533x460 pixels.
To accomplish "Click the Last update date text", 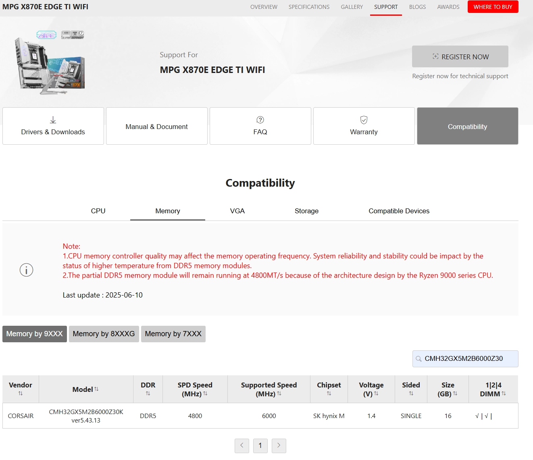I will 103,295.
